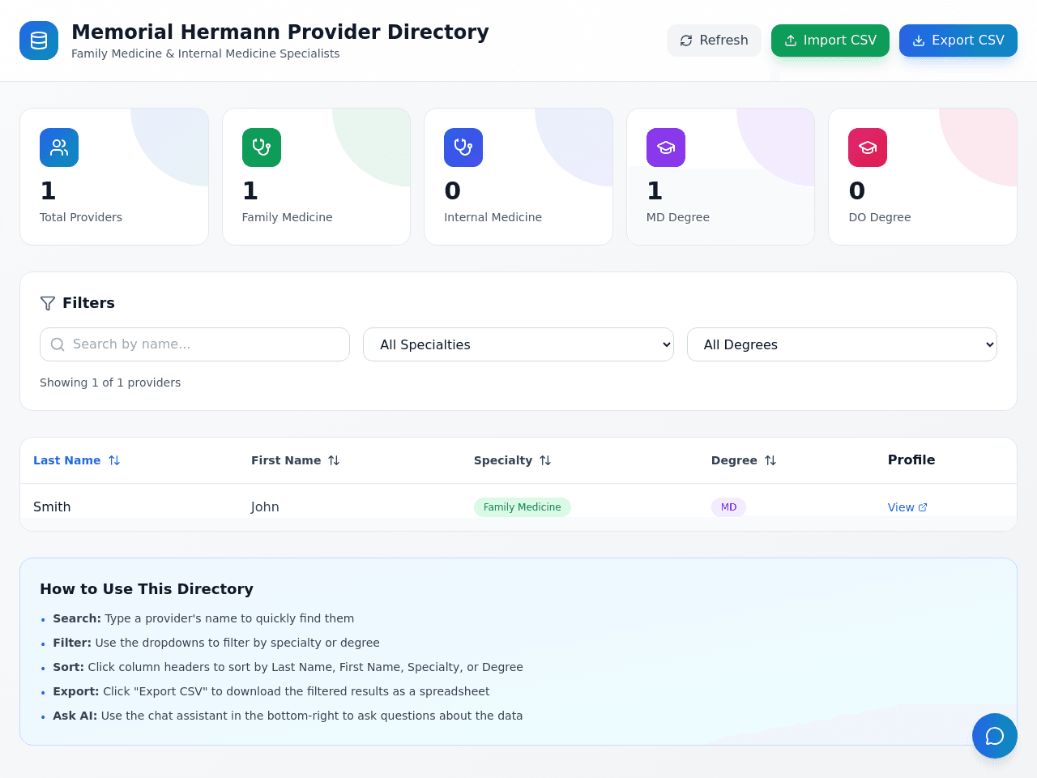Click the Filters funnel icon
Viewport: 1037px width, 778px height.
coord(48,303)
